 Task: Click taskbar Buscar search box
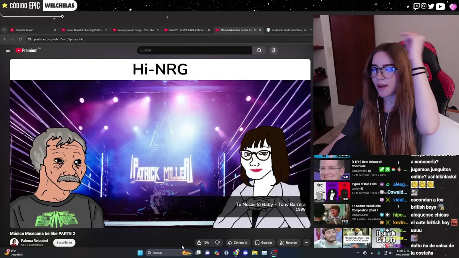point(169,253)
